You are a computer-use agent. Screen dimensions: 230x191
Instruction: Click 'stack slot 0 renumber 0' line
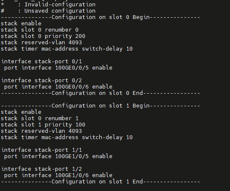(x=40, y=30)
